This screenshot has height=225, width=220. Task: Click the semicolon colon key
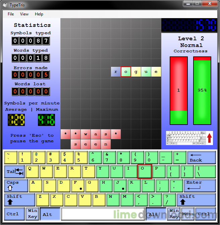(x=162, y=185)
